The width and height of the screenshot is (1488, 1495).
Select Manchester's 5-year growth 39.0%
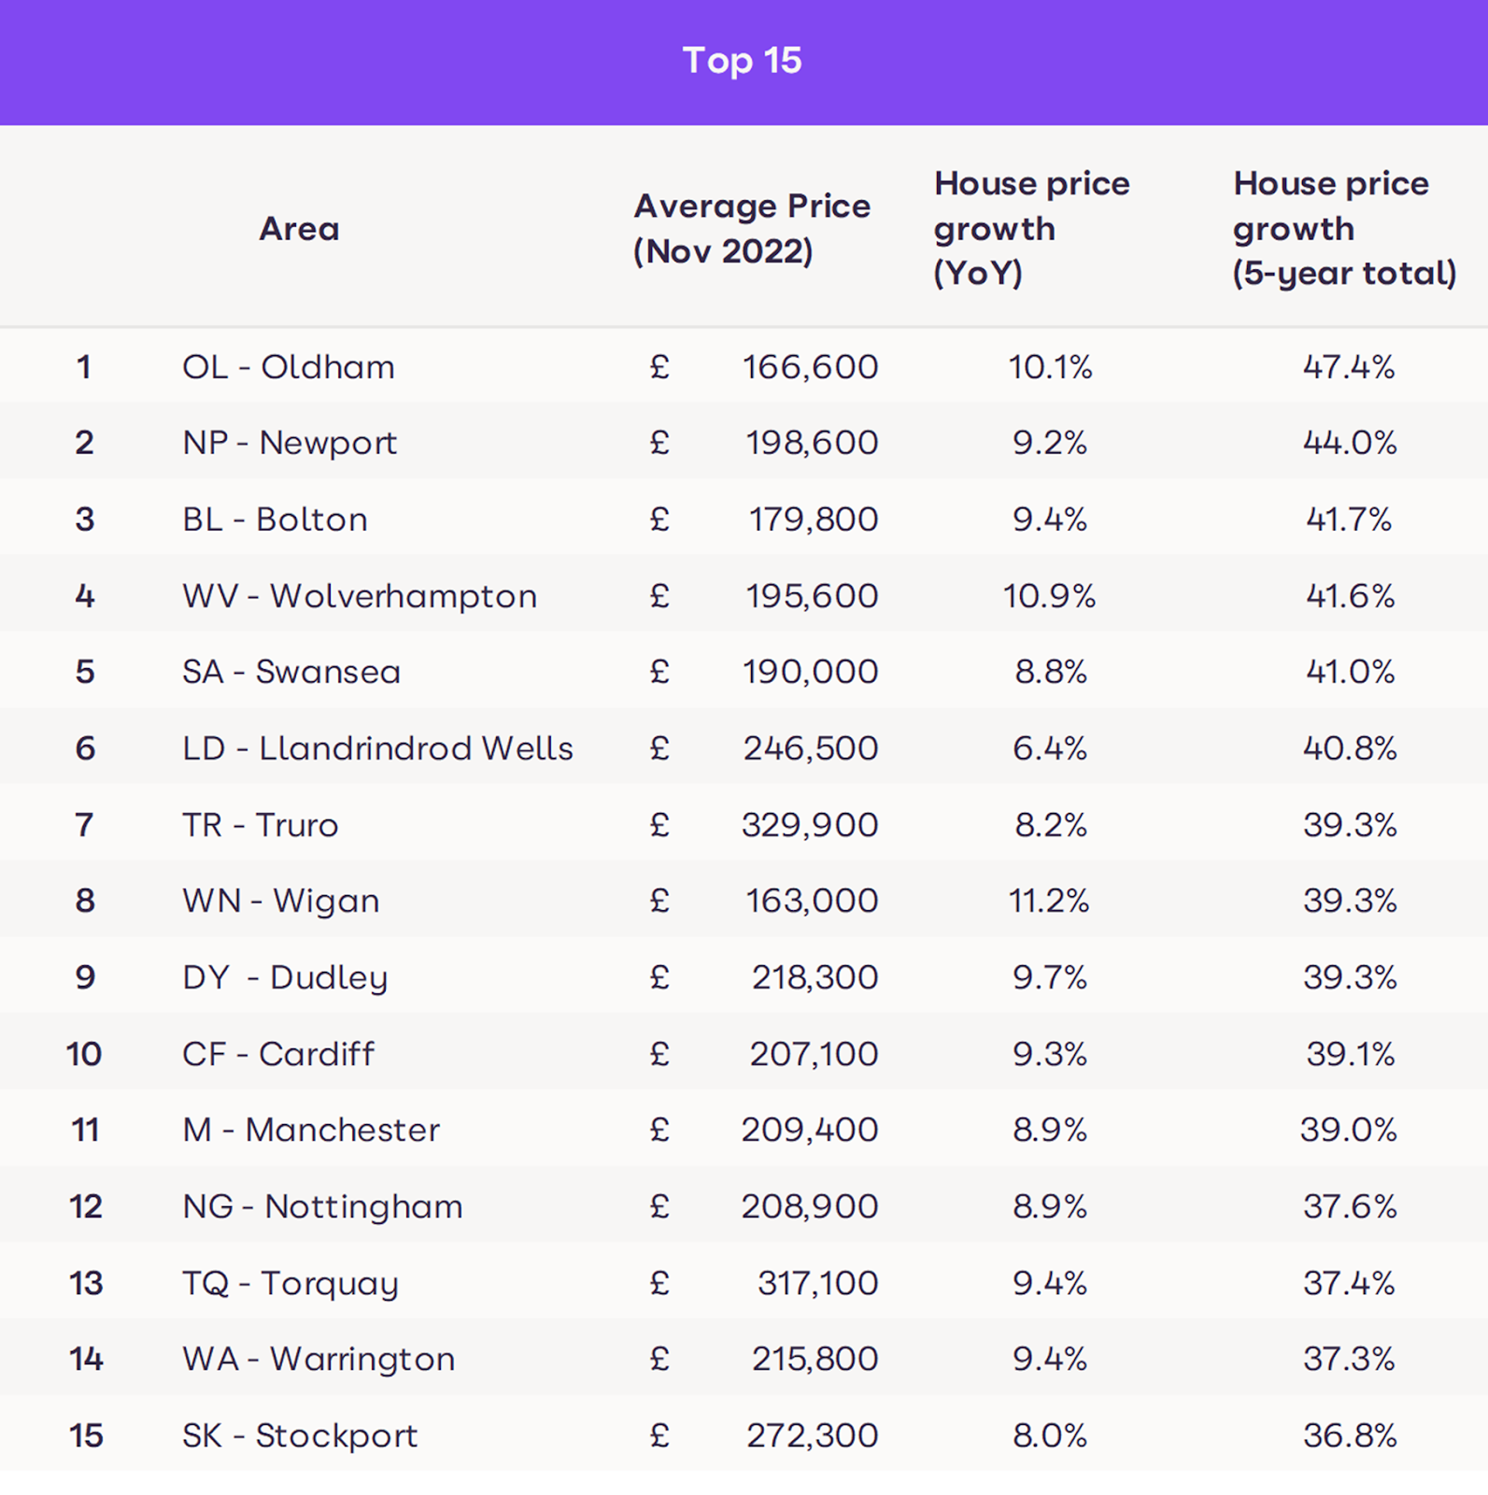tap(1349, 1131)
